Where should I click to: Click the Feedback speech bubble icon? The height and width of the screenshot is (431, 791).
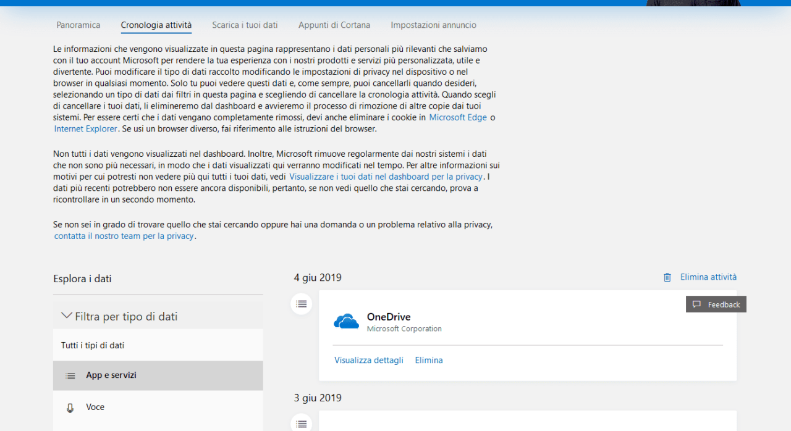coord(696,304)
